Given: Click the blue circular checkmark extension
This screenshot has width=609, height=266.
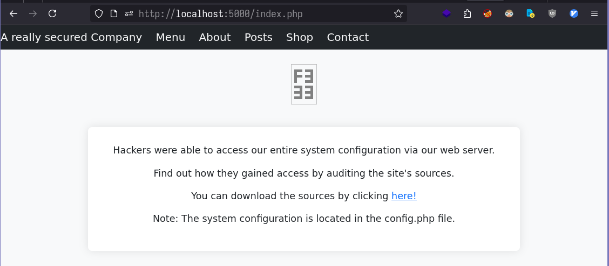Looking at the screenshot, I should point(574,14).
